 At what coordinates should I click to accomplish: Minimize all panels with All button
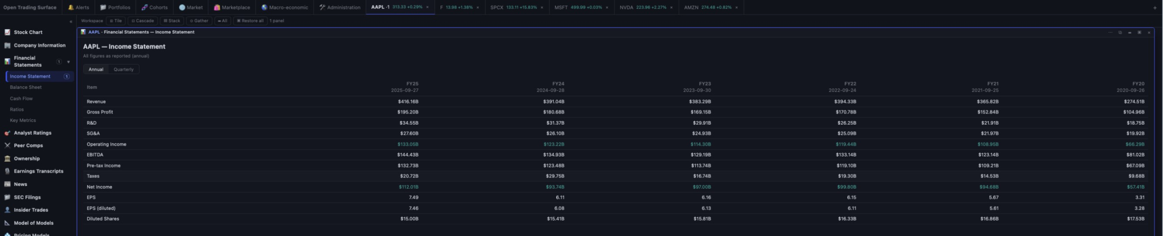pyautogui.click(x=222, y=21)
